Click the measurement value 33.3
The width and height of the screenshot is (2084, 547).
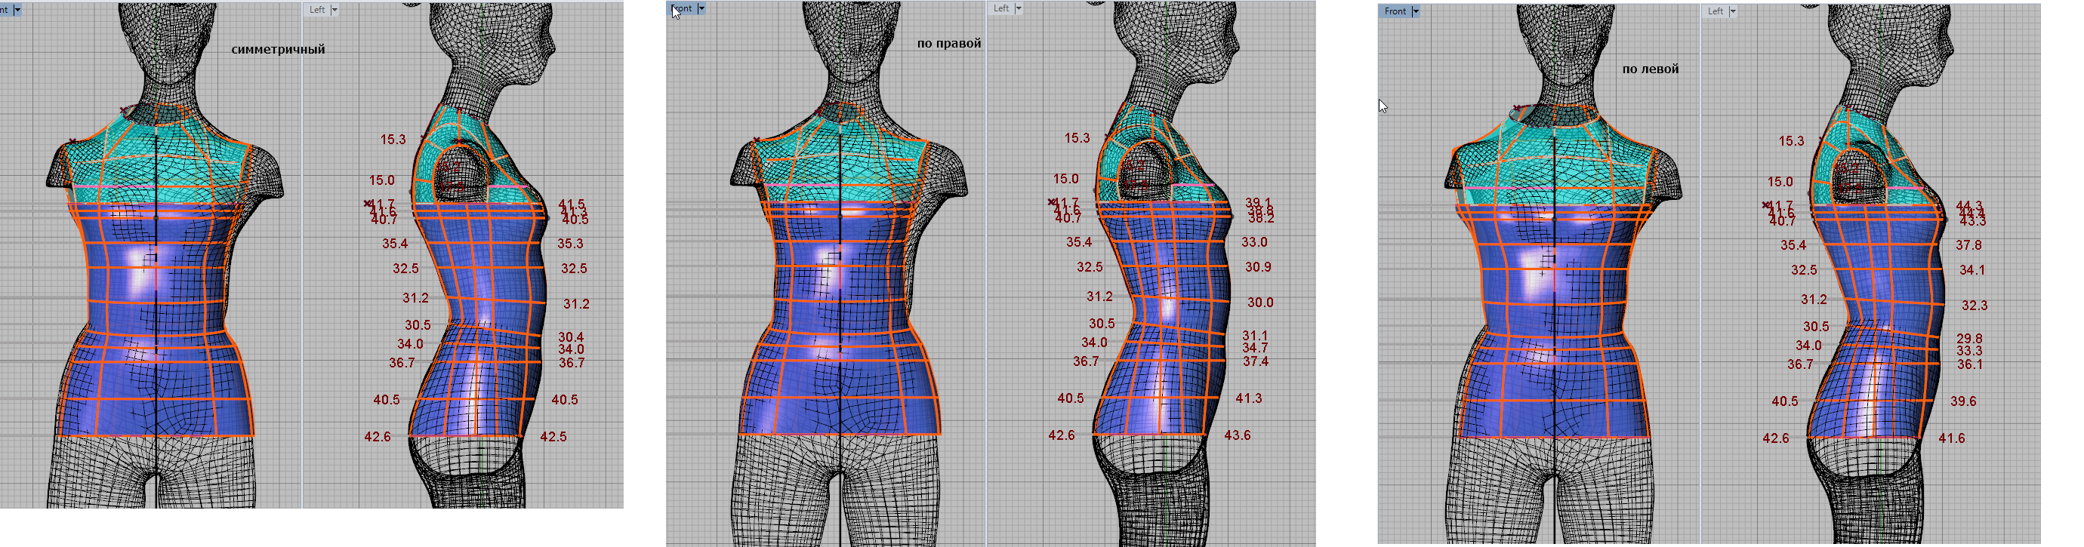point(1970,351)
